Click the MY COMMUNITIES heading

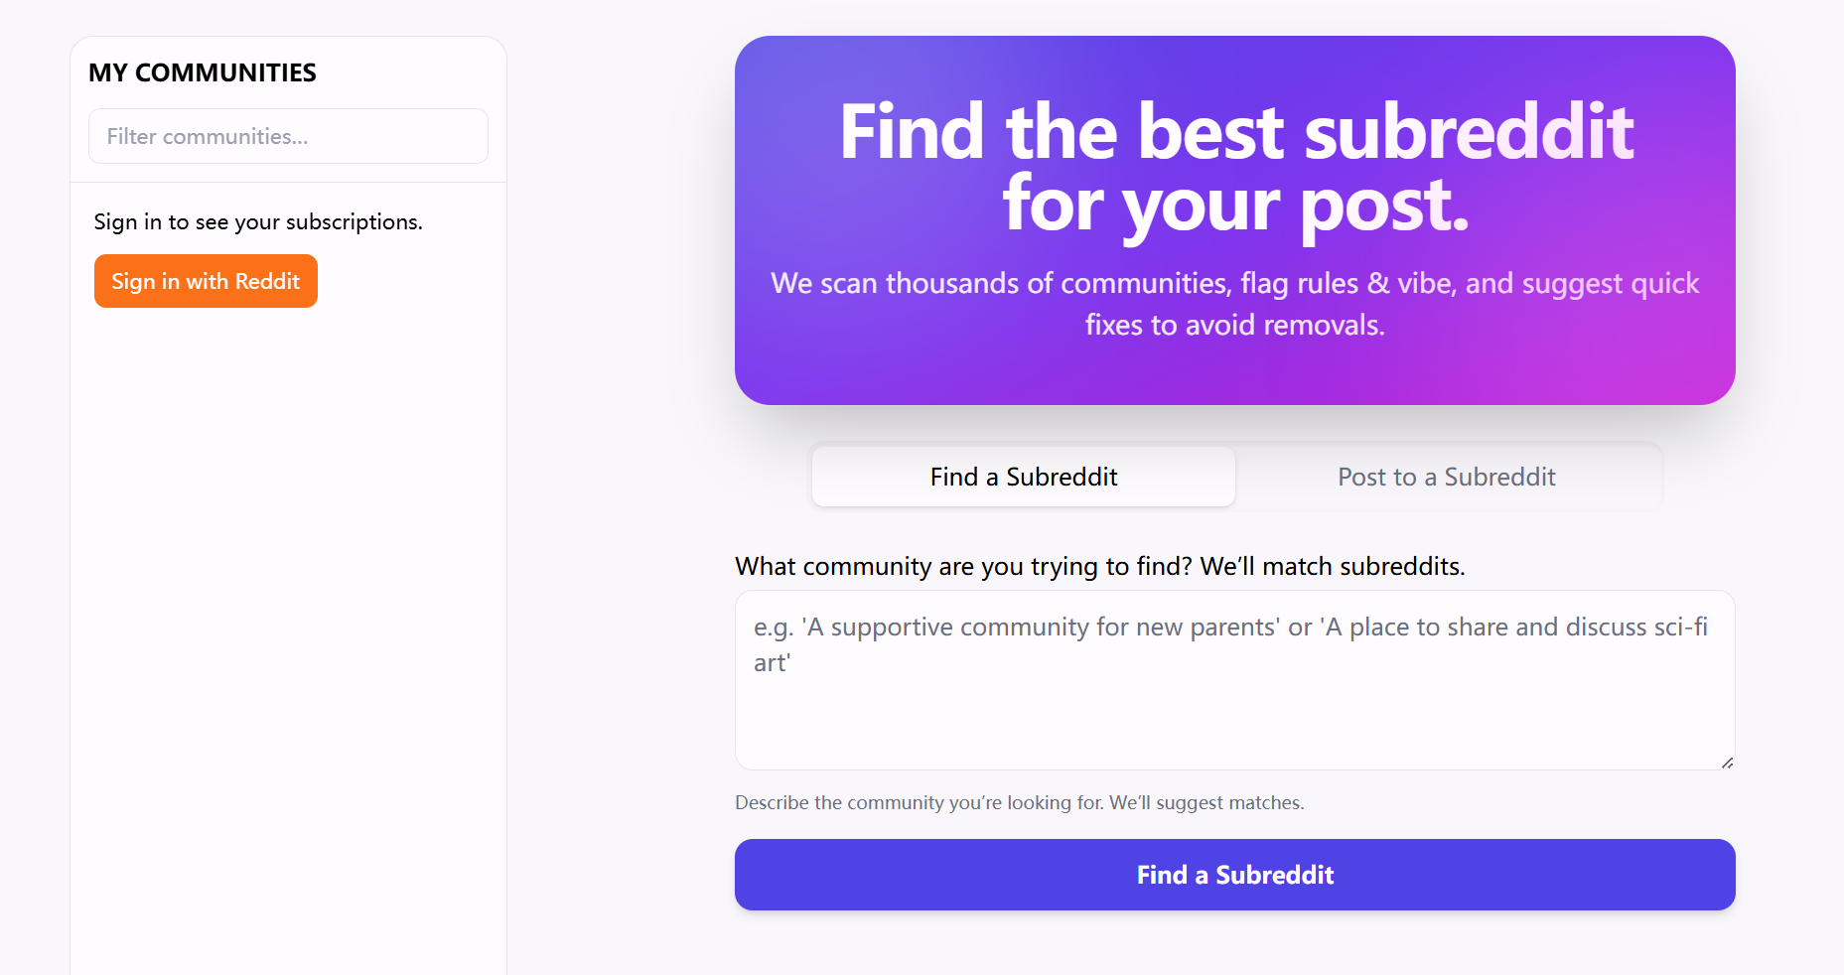click(x=203, y=72)
